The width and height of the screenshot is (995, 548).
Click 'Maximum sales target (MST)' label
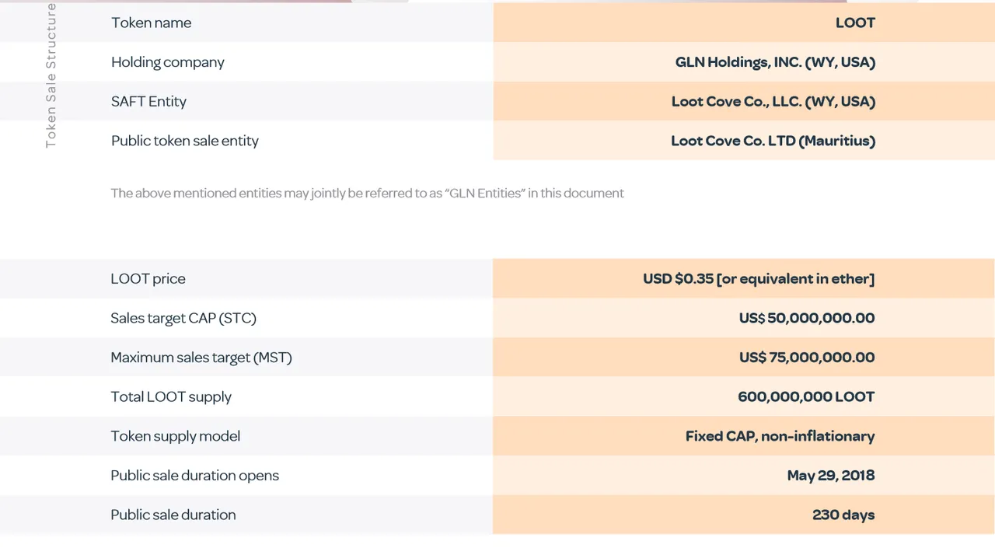[201, 358]
